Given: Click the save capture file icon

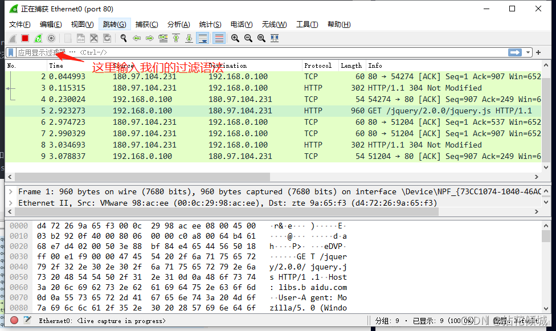Looking at the screenshot, I should point(81,38).
